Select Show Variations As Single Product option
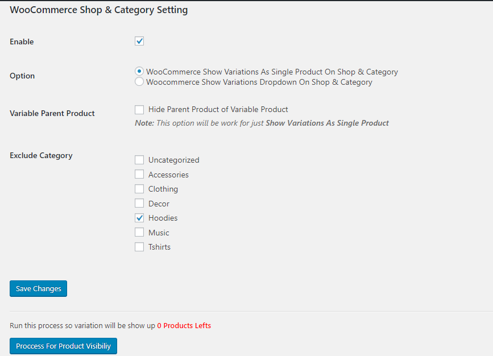The width and height of the screenshot is (493, 356). coord(139,72)
